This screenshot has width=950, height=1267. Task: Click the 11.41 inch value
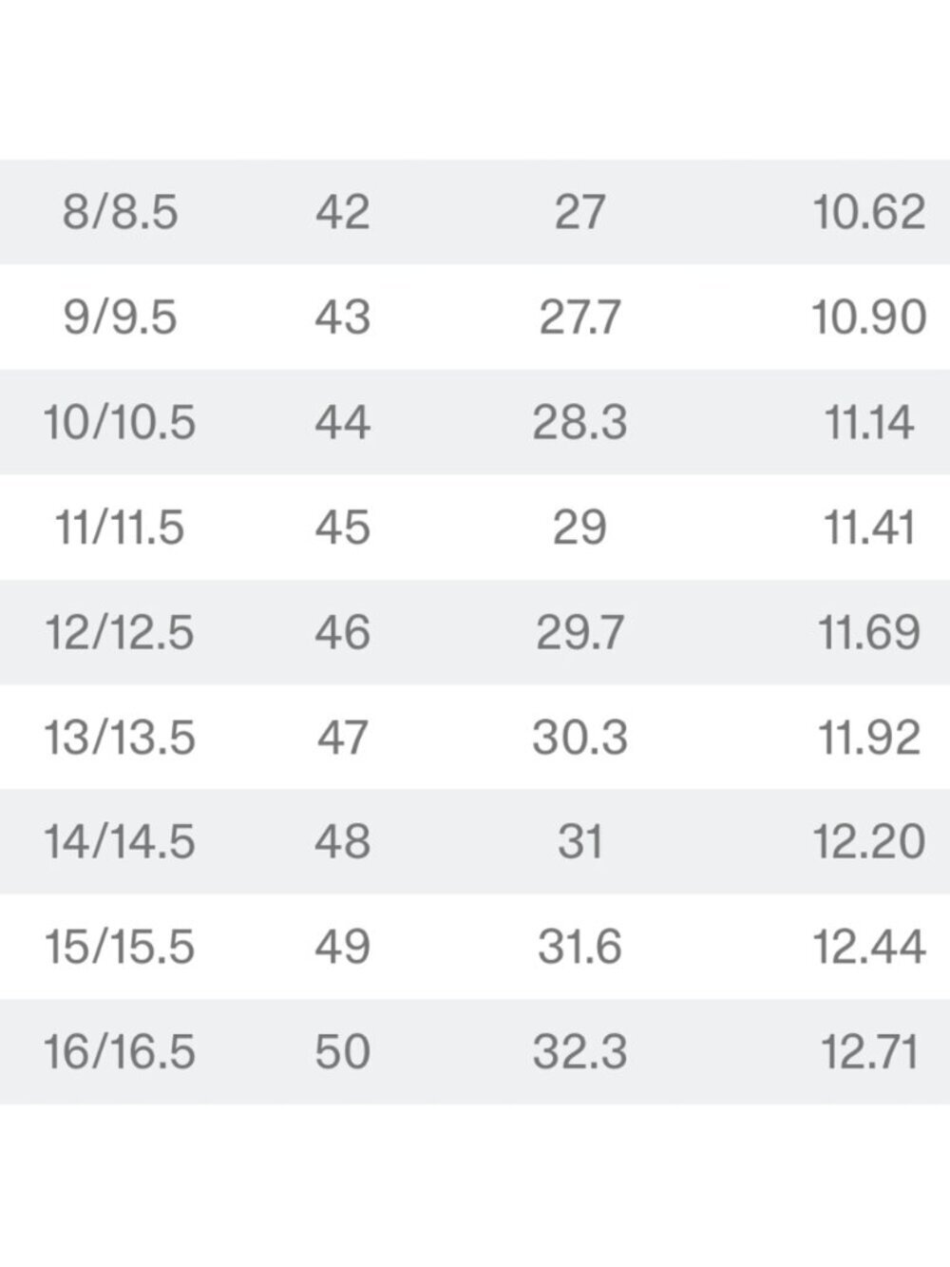click(x=869, y=527)
